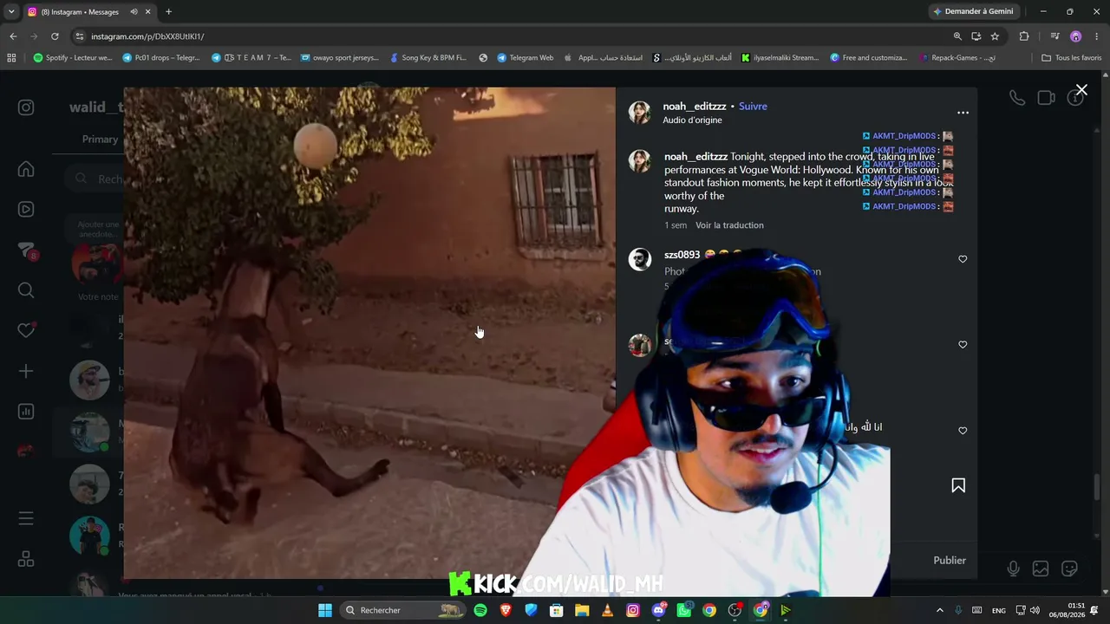Open noah__editzzz profile picture in header
Screen dimensions: 1110x624
pos(640,112)
